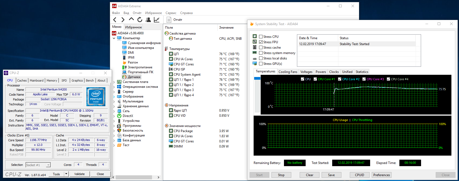Click Stress FPU icon next to checkbox
Viewport: 459px width, 181px height.
tap(255, 42)
